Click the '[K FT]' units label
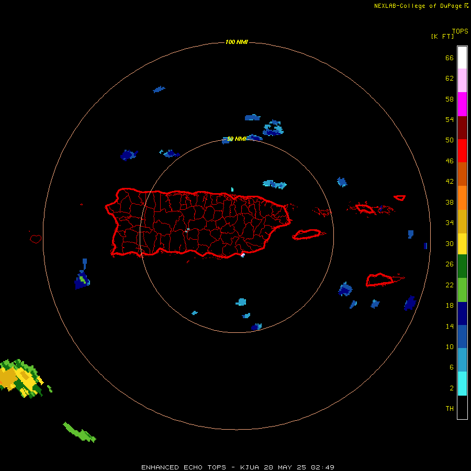Screen dimensions: 471x471 tap(442, 36)
